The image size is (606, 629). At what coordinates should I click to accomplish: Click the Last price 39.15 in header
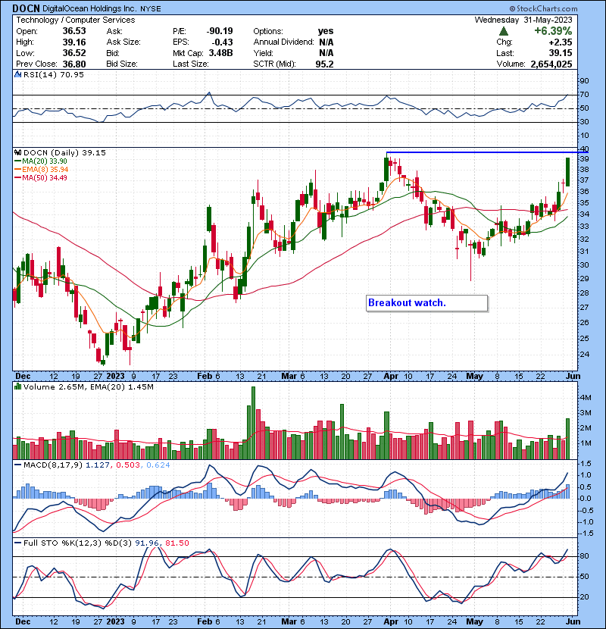561,52
